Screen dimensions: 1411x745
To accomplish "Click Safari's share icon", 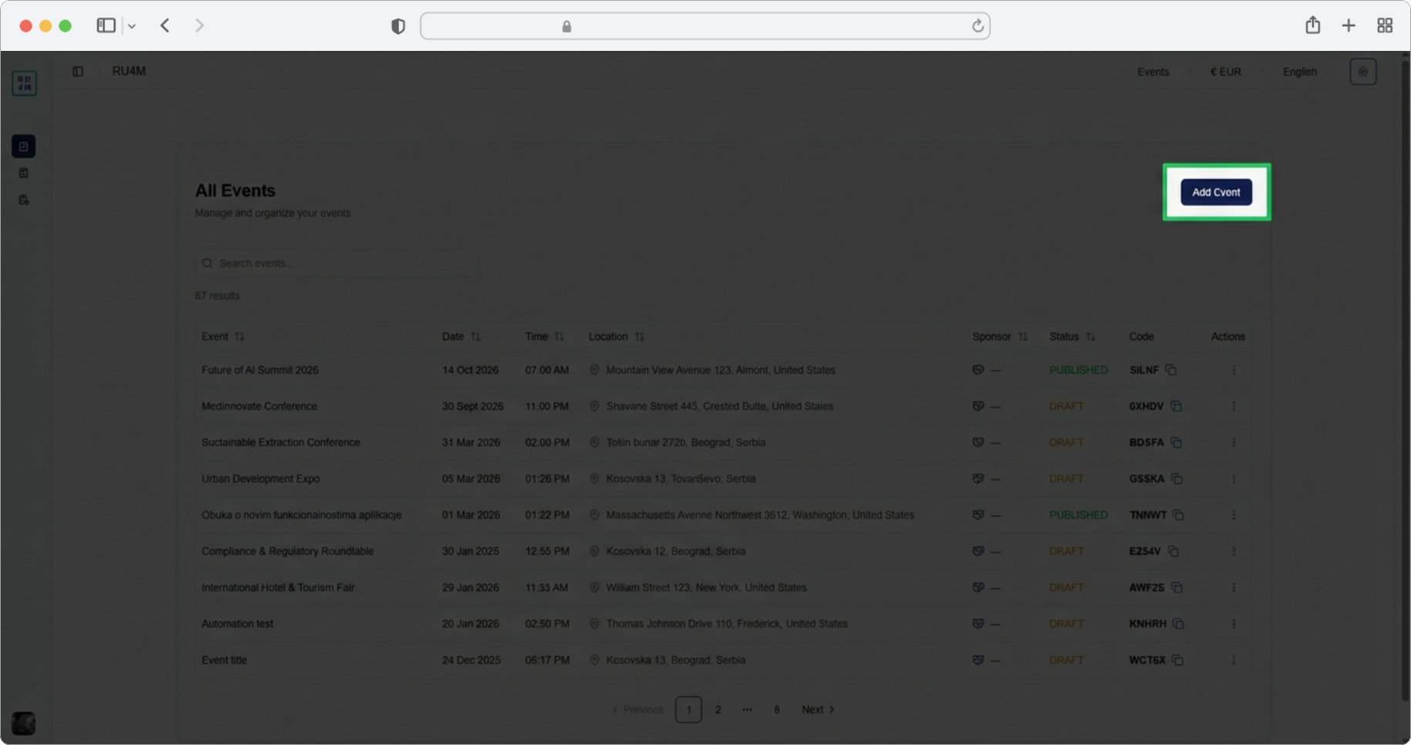I will click(1312, 25).
